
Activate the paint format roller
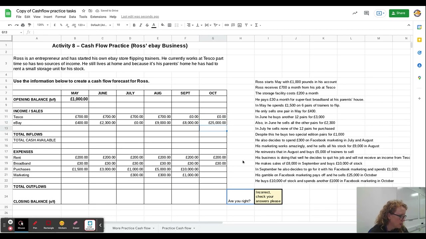tap(29, 25)
